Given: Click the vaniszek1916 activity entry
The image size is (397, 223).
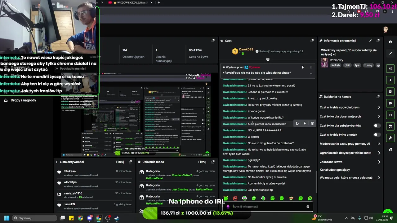Looking at the screenshot, I should pos(95,195).
